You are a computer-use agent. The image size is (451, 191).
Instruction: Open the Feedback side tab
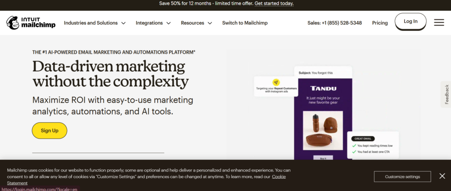(x=446, y=94)
